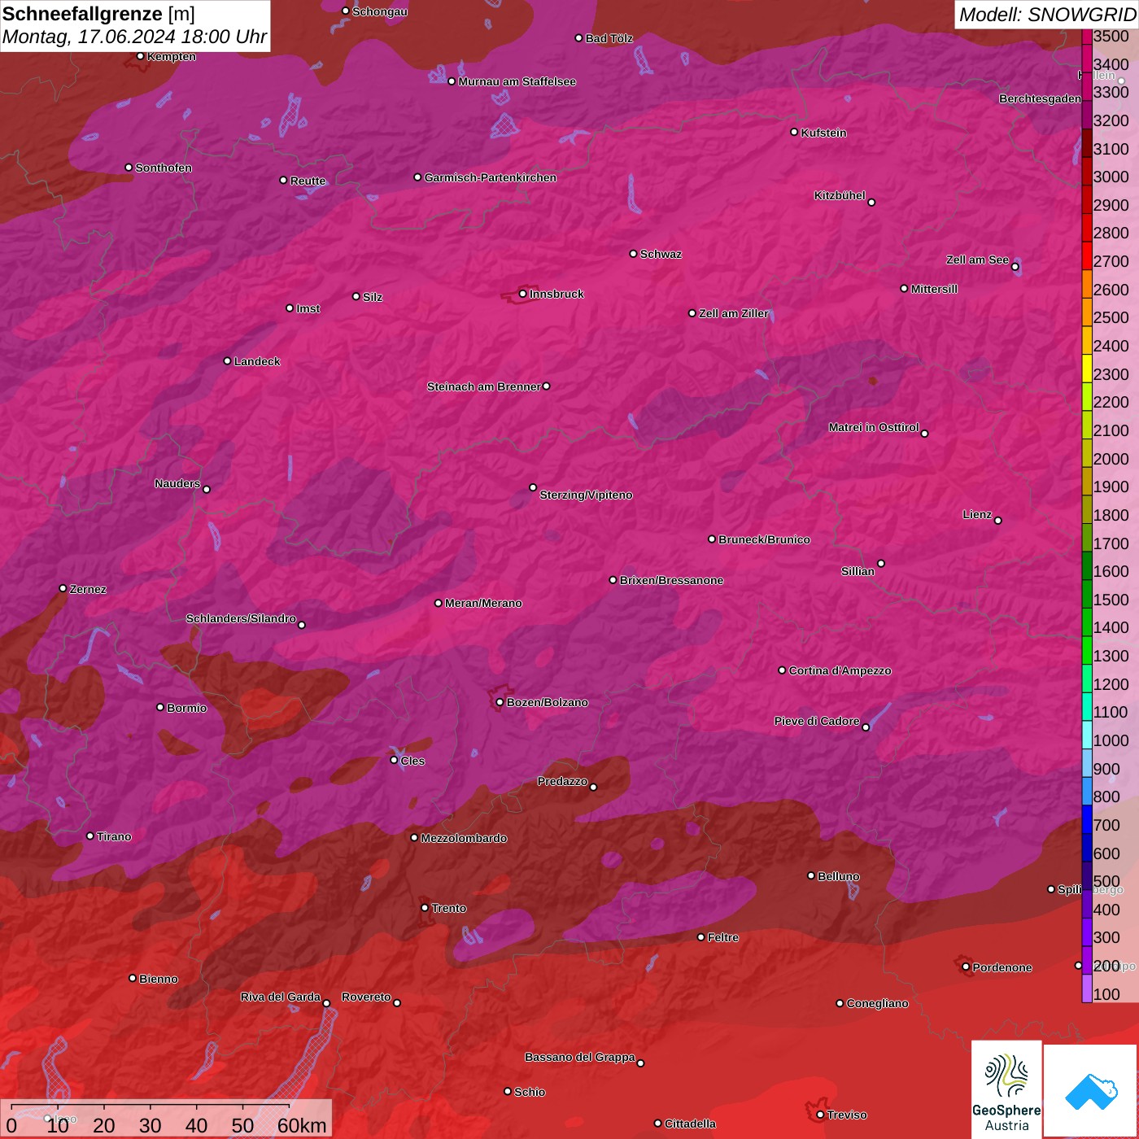1139x1139 pixels.
Task: Click the Bruneck/Brunico label
Action: pos(764,539)
